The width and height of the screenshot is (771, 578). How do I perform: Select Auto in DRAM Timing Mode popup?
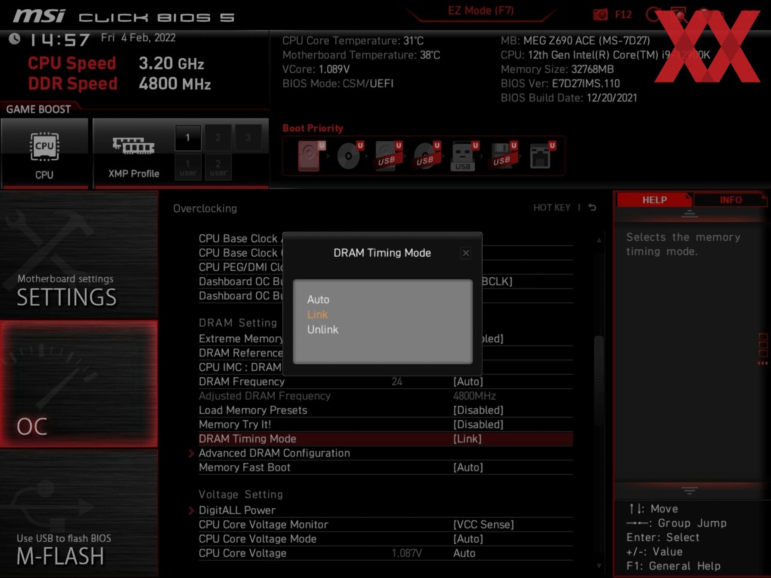coord(318,299)
